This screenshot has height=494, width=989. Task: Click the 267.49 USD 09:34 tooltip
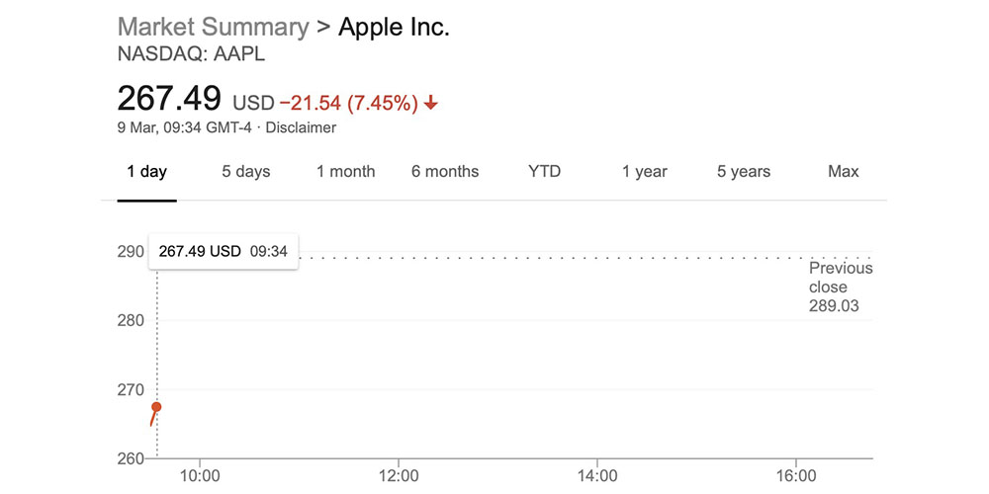click(x=224, y=252)
